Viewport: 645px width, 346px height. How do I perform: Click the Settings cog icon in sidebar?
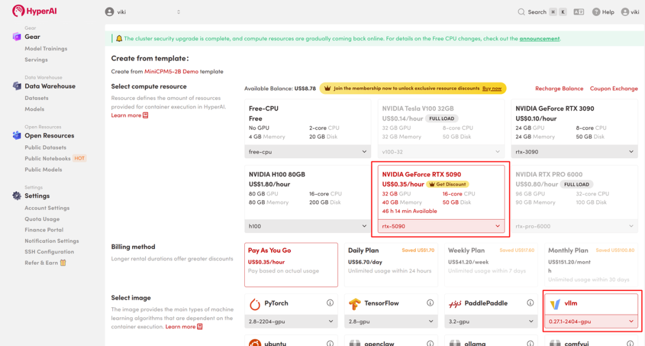pos(17,196)
